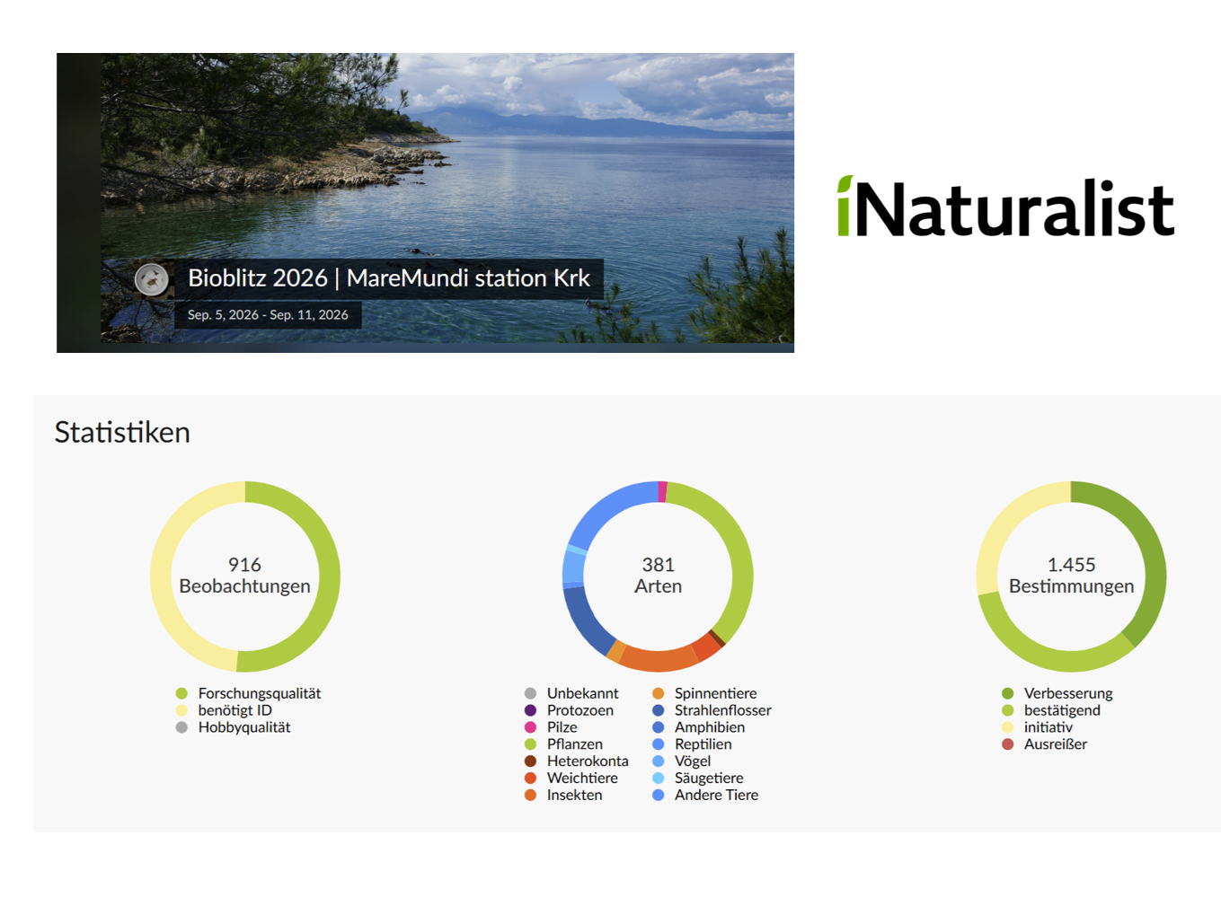Click the Sep. 5, 2026 - Sep. 11, 2026 date label
Image resolution: width=1221 pixels, height=915 pixels.
click(268, 315)
